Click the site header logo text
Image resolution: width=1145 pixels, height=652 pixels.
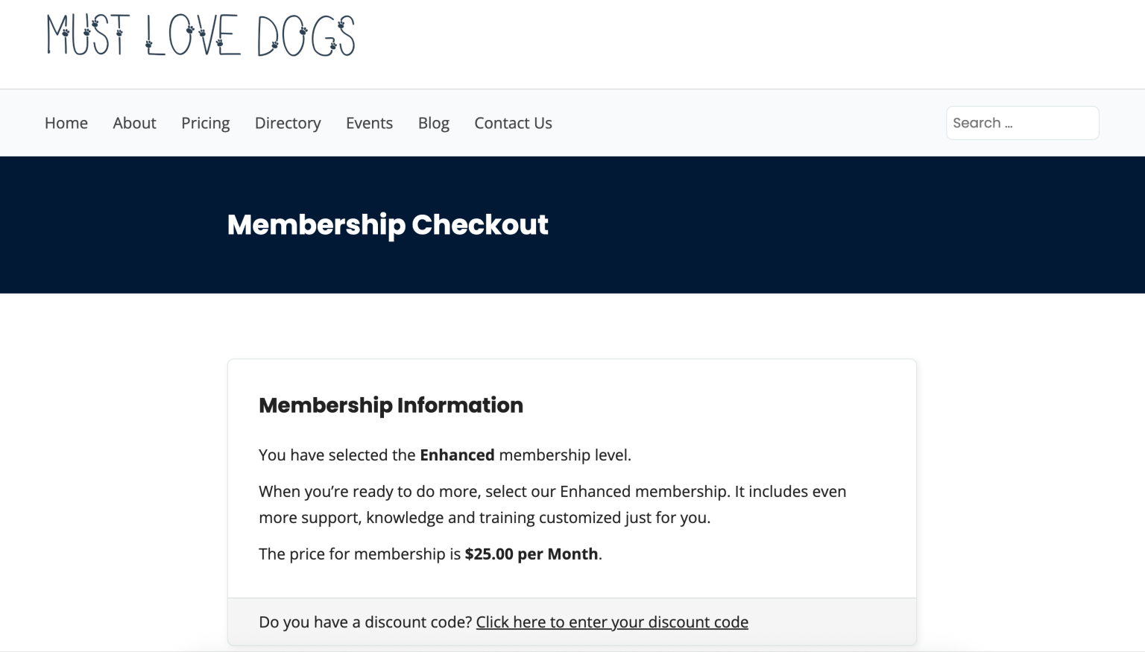(x=200, y=35)
